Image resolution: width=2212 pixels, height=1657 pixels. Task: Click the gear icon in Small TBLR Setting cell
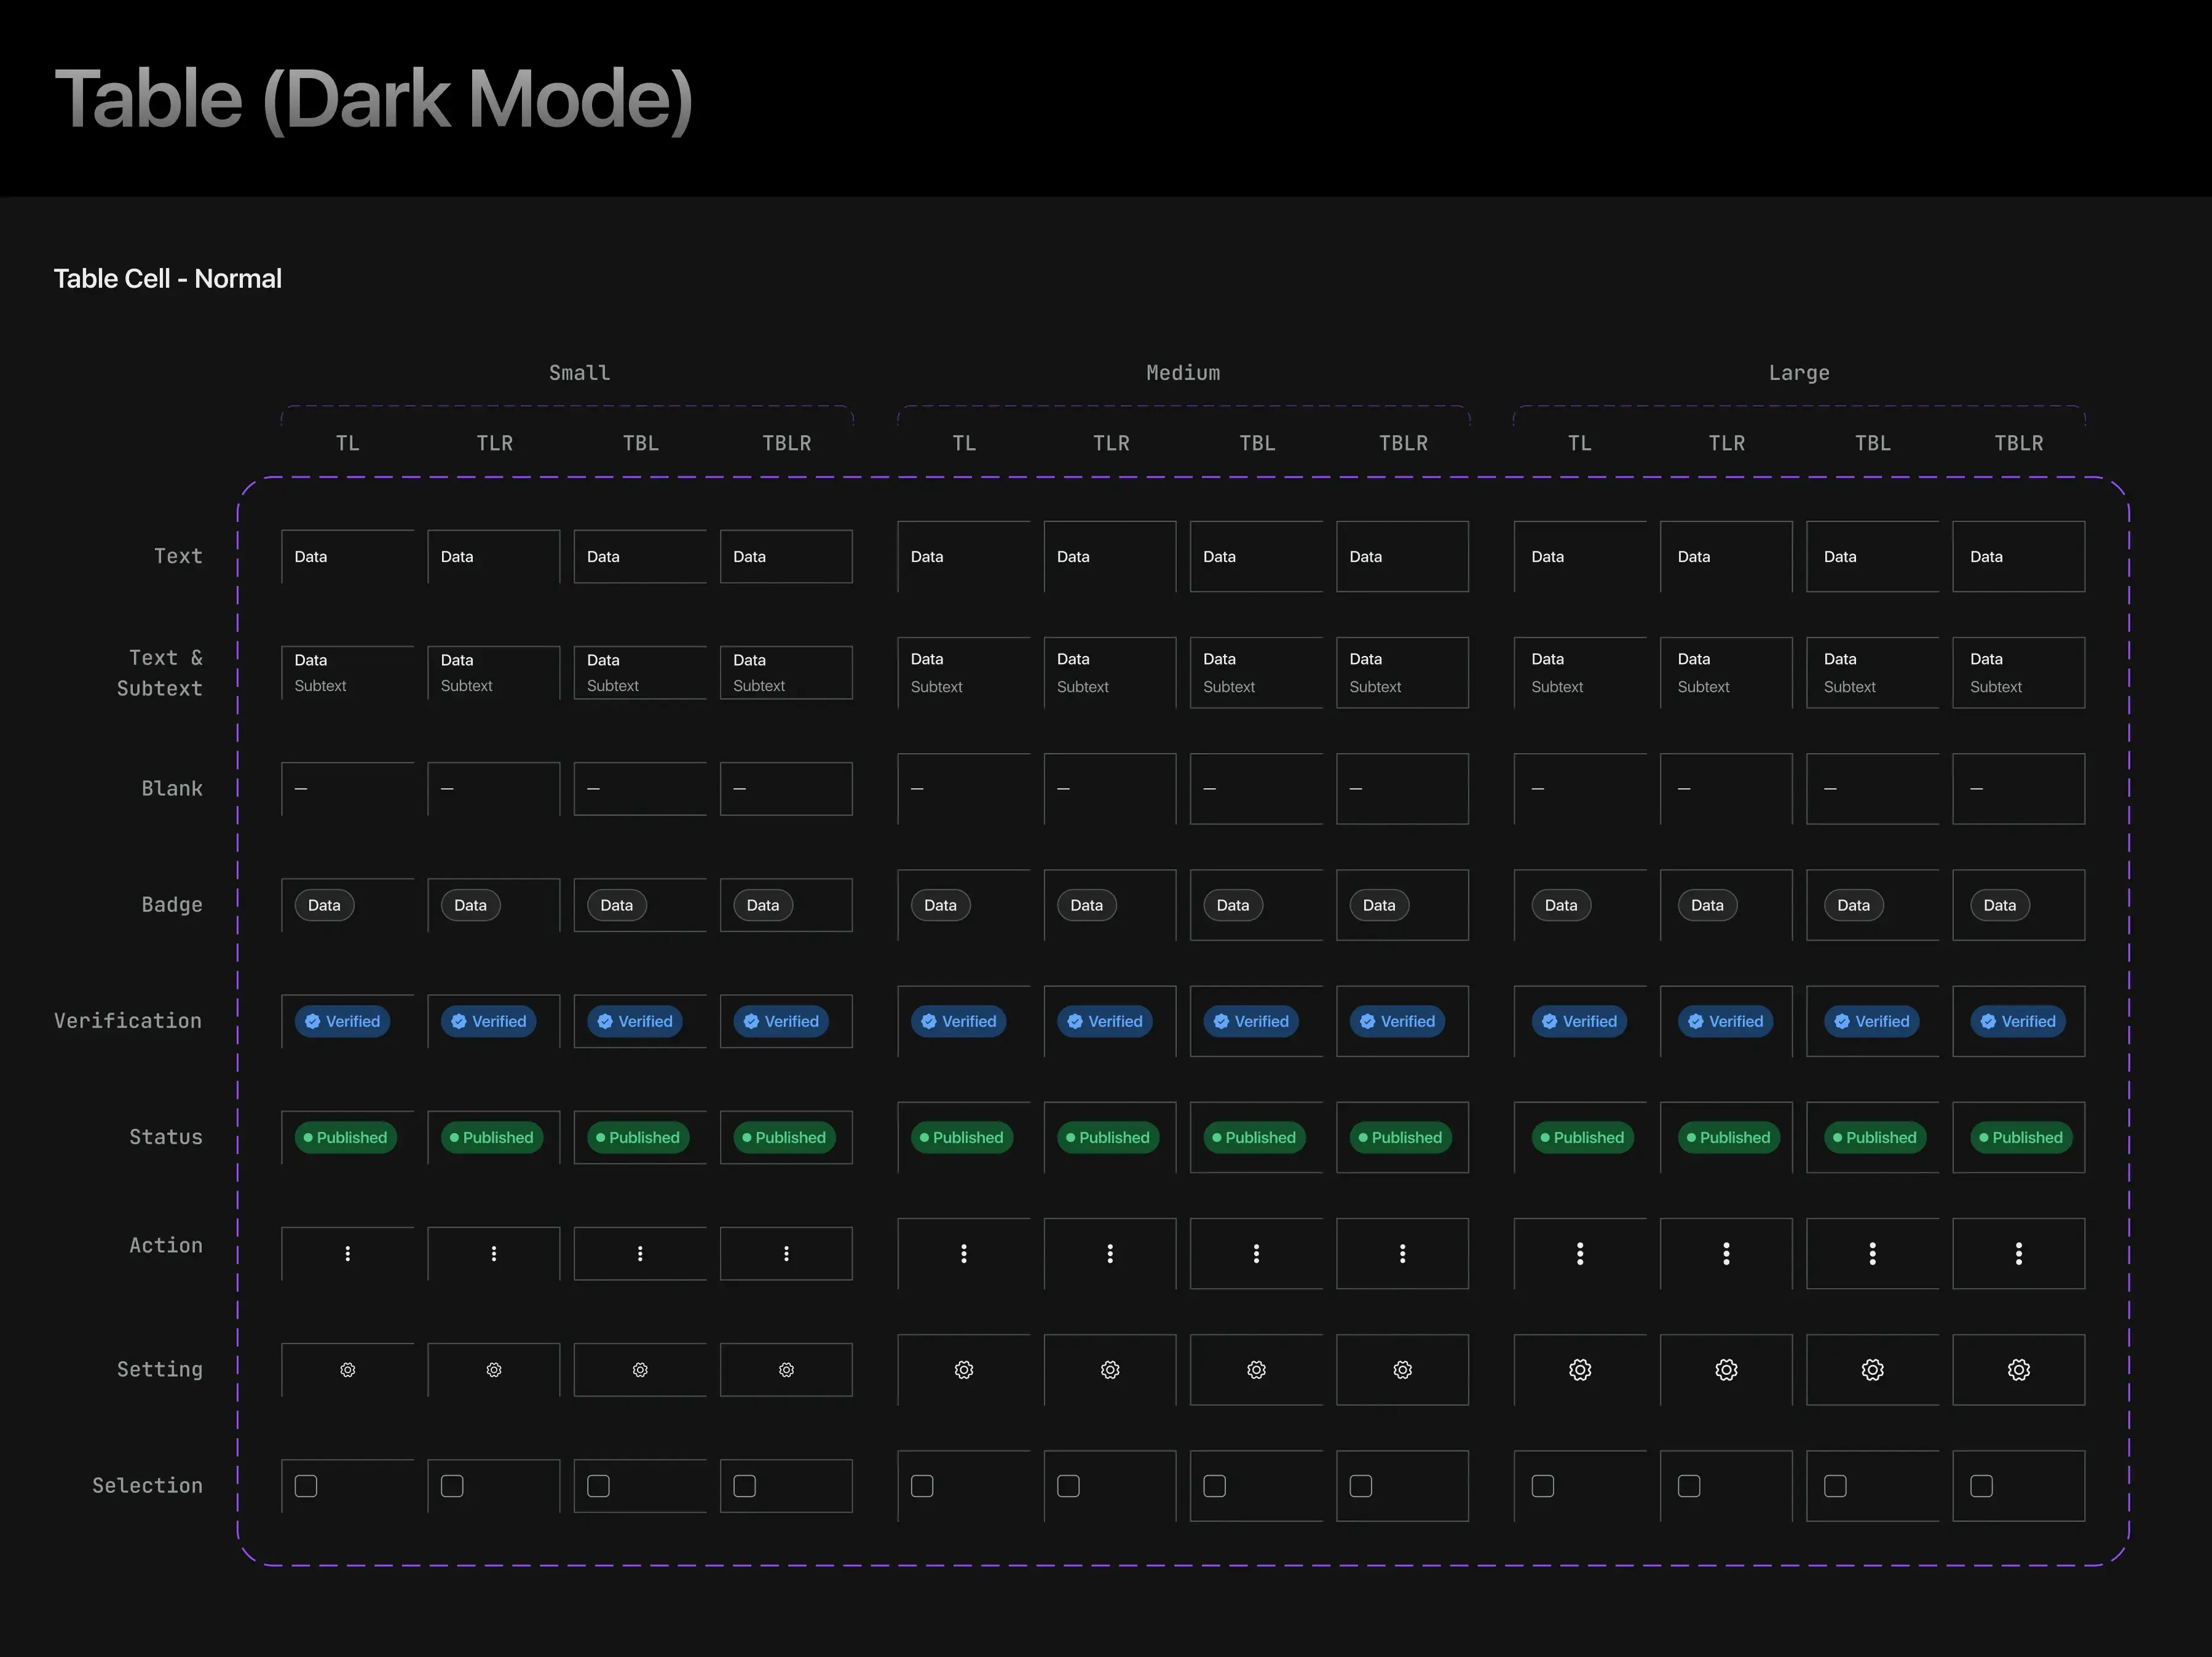(786, 1370)
